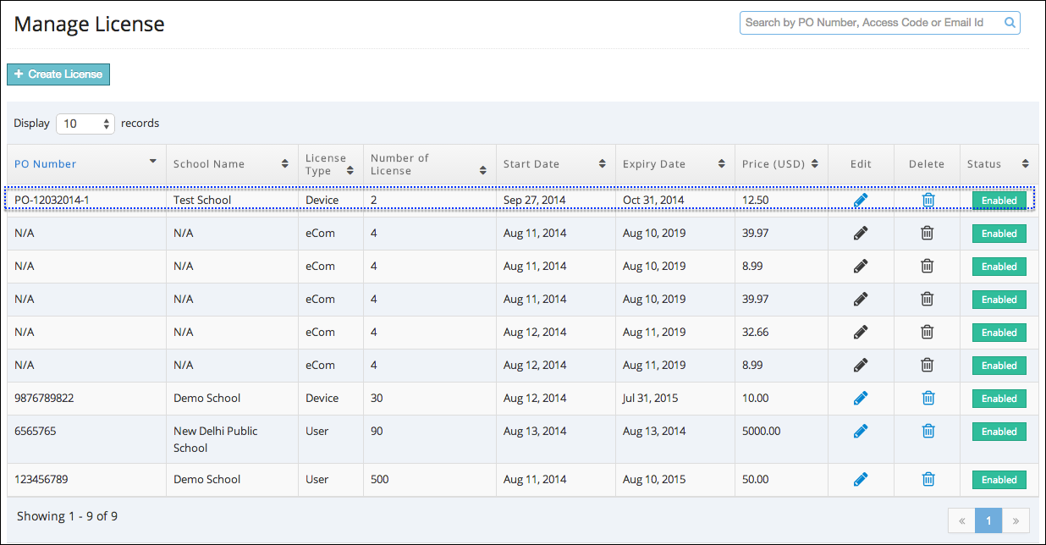Delete license with PO number 9876789822

pyautogui.click(x=928, y=398)
